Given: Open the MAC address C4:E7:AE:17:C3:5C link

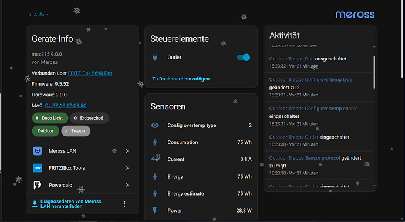Looking at the screenshot, I should [66, 106].
